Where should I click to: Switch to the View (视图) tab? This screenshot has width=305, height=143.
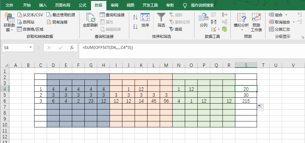click(x=130, y=5)
